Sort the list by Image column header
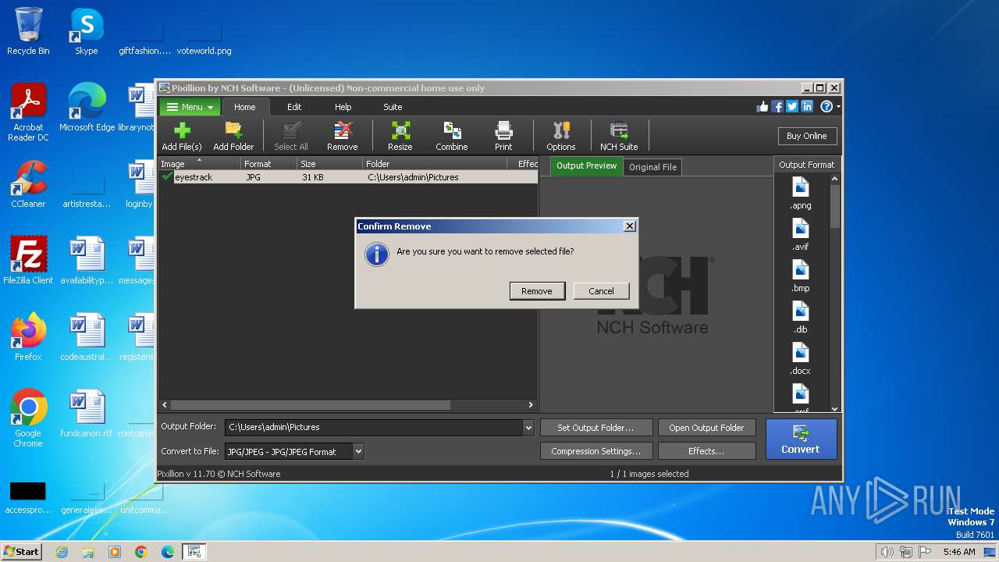999x562 pixels. click(199, 164)
